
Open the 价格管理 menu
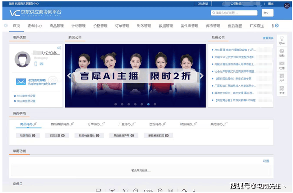tap(101, 26)
